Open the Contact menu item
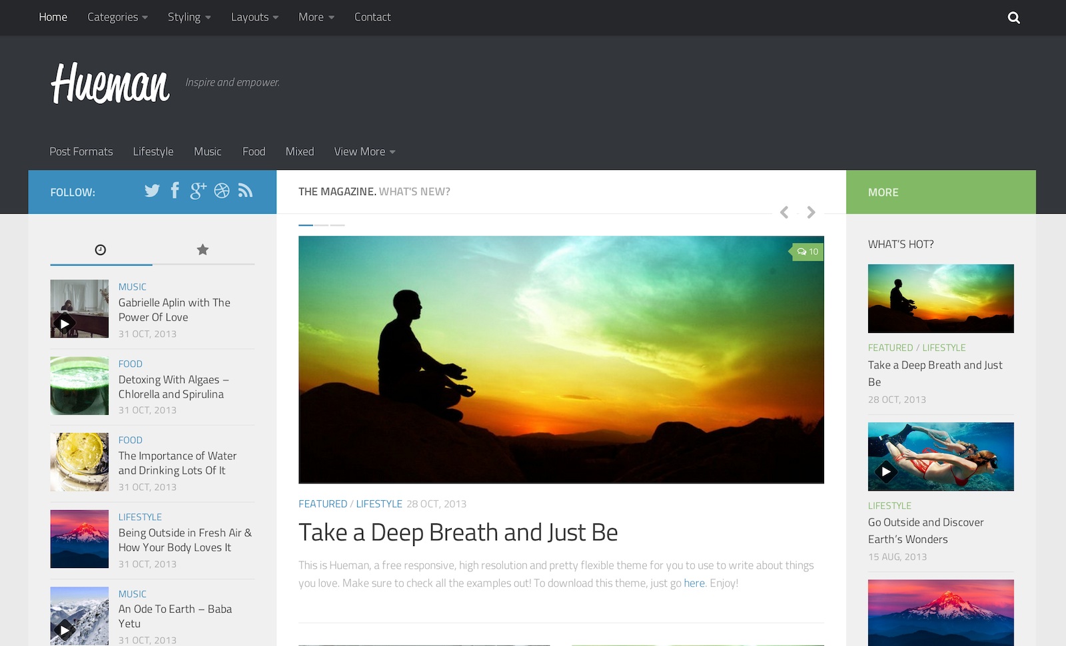Viewport: 1066px width, 646px height. [372, 17]
